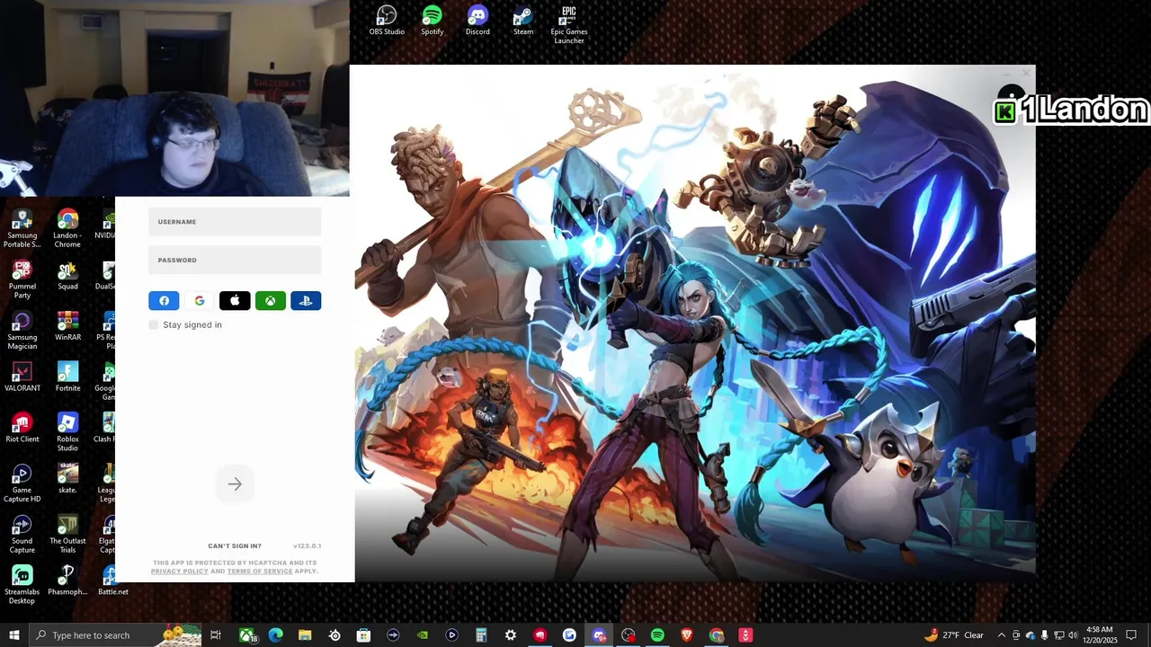The width and height of the screenshot is (1151, 647).
Task: Select the Sound Capture desktop icon
Action: coord(22,535)
